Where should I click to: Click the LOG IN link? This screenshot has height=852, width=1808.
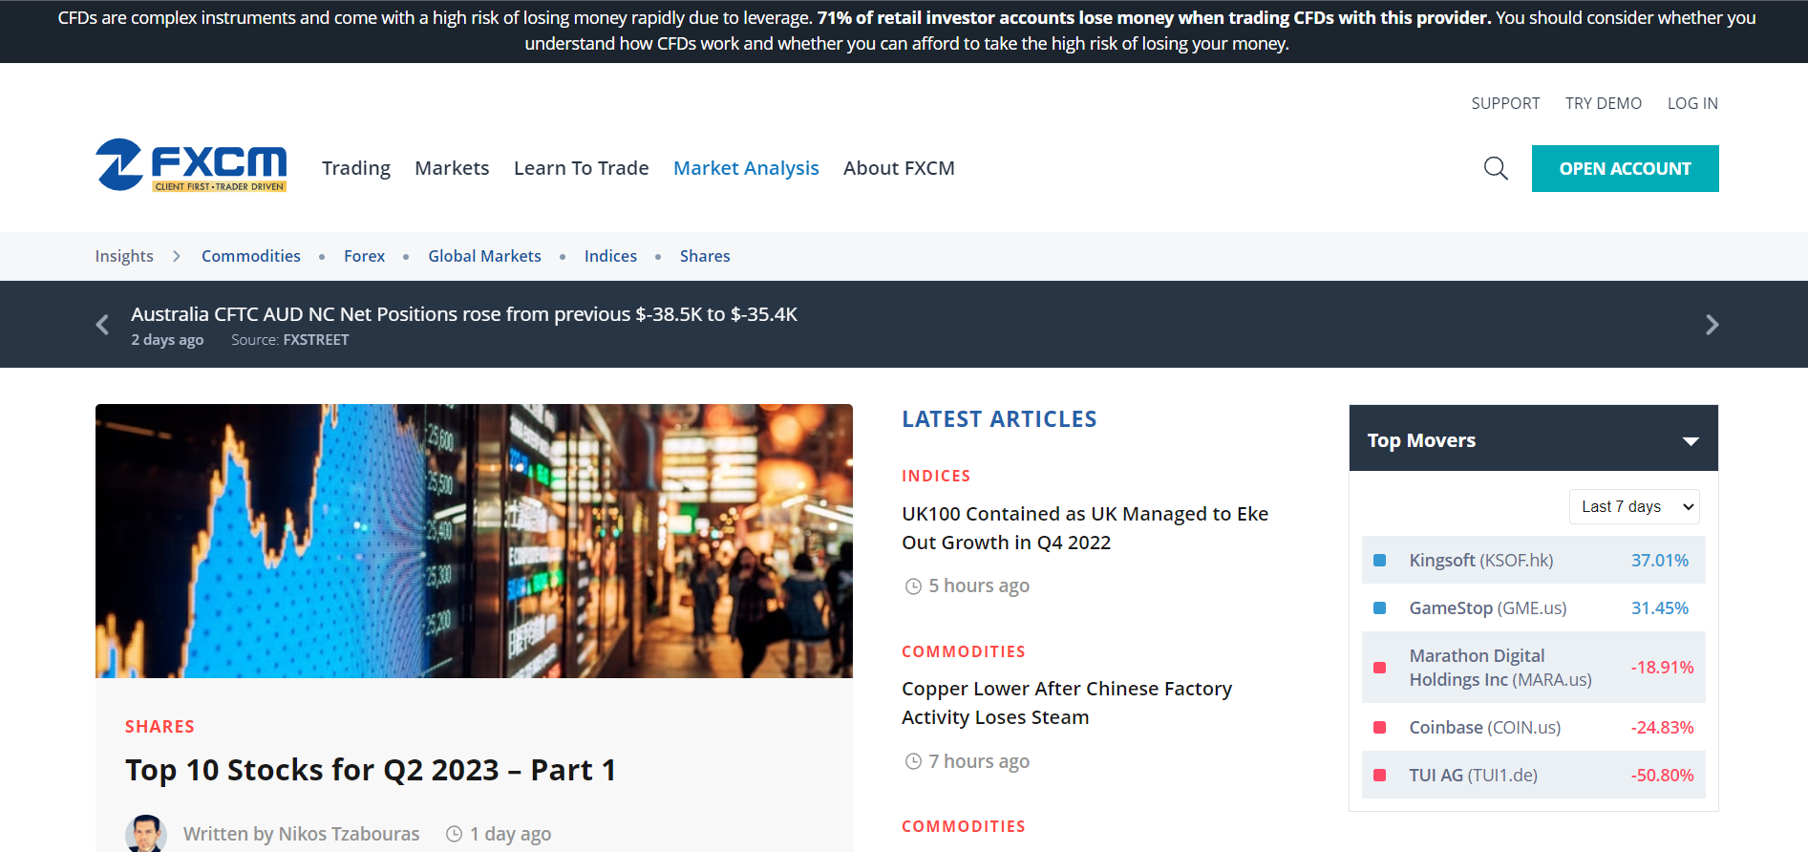(x=1692, y=103)
